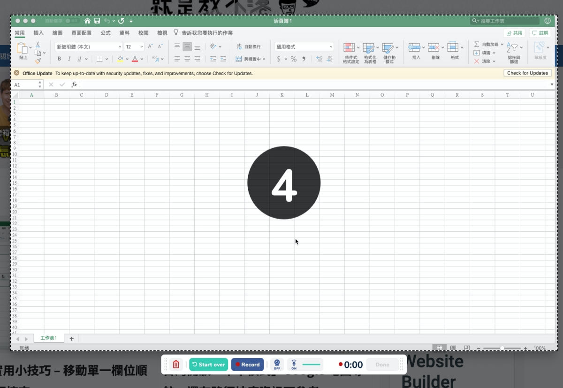
Task: Click the trash icon in recorder bar
Action: coord(176,365)
